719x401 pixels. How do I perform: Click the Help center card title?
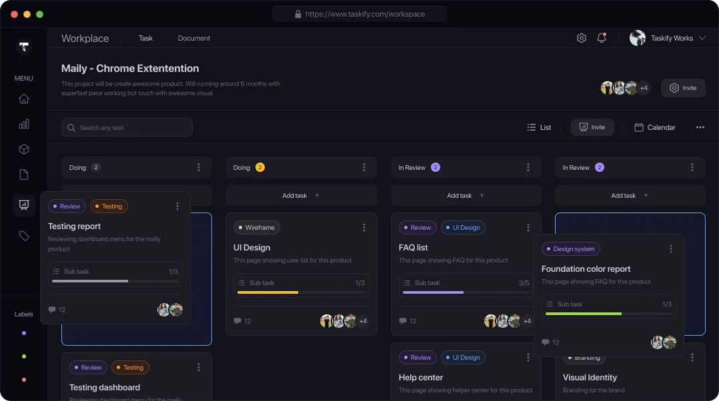coord(420,378)
